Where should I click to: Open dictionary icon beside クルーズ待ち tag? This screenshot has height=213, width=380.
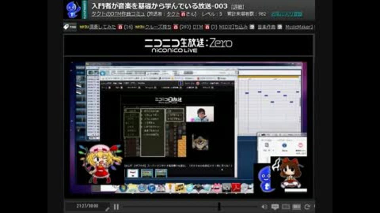[x=176, y=27]
